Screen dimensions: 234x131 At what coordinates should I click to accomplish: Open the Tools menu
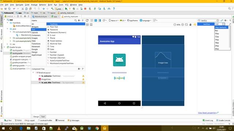pos(61,5)
